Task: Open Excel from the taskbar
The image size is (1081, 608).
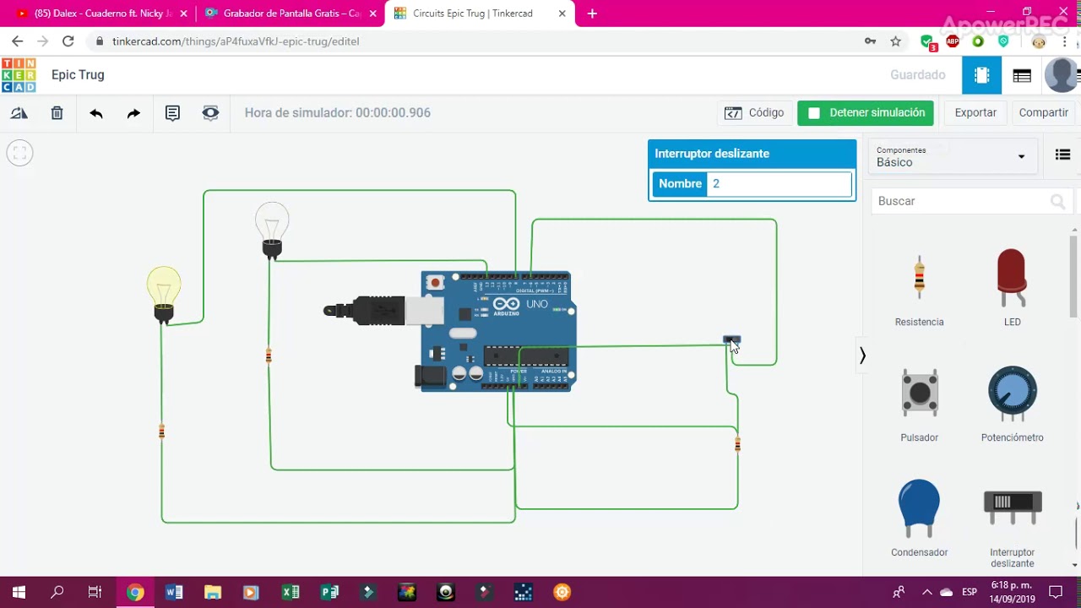Action: (x=291, y=592)
